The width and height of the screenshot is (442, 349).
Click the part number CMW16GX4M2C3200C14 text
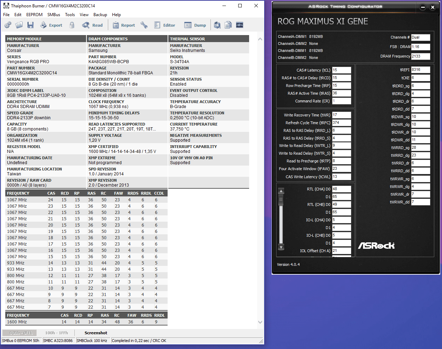[32, 73]
